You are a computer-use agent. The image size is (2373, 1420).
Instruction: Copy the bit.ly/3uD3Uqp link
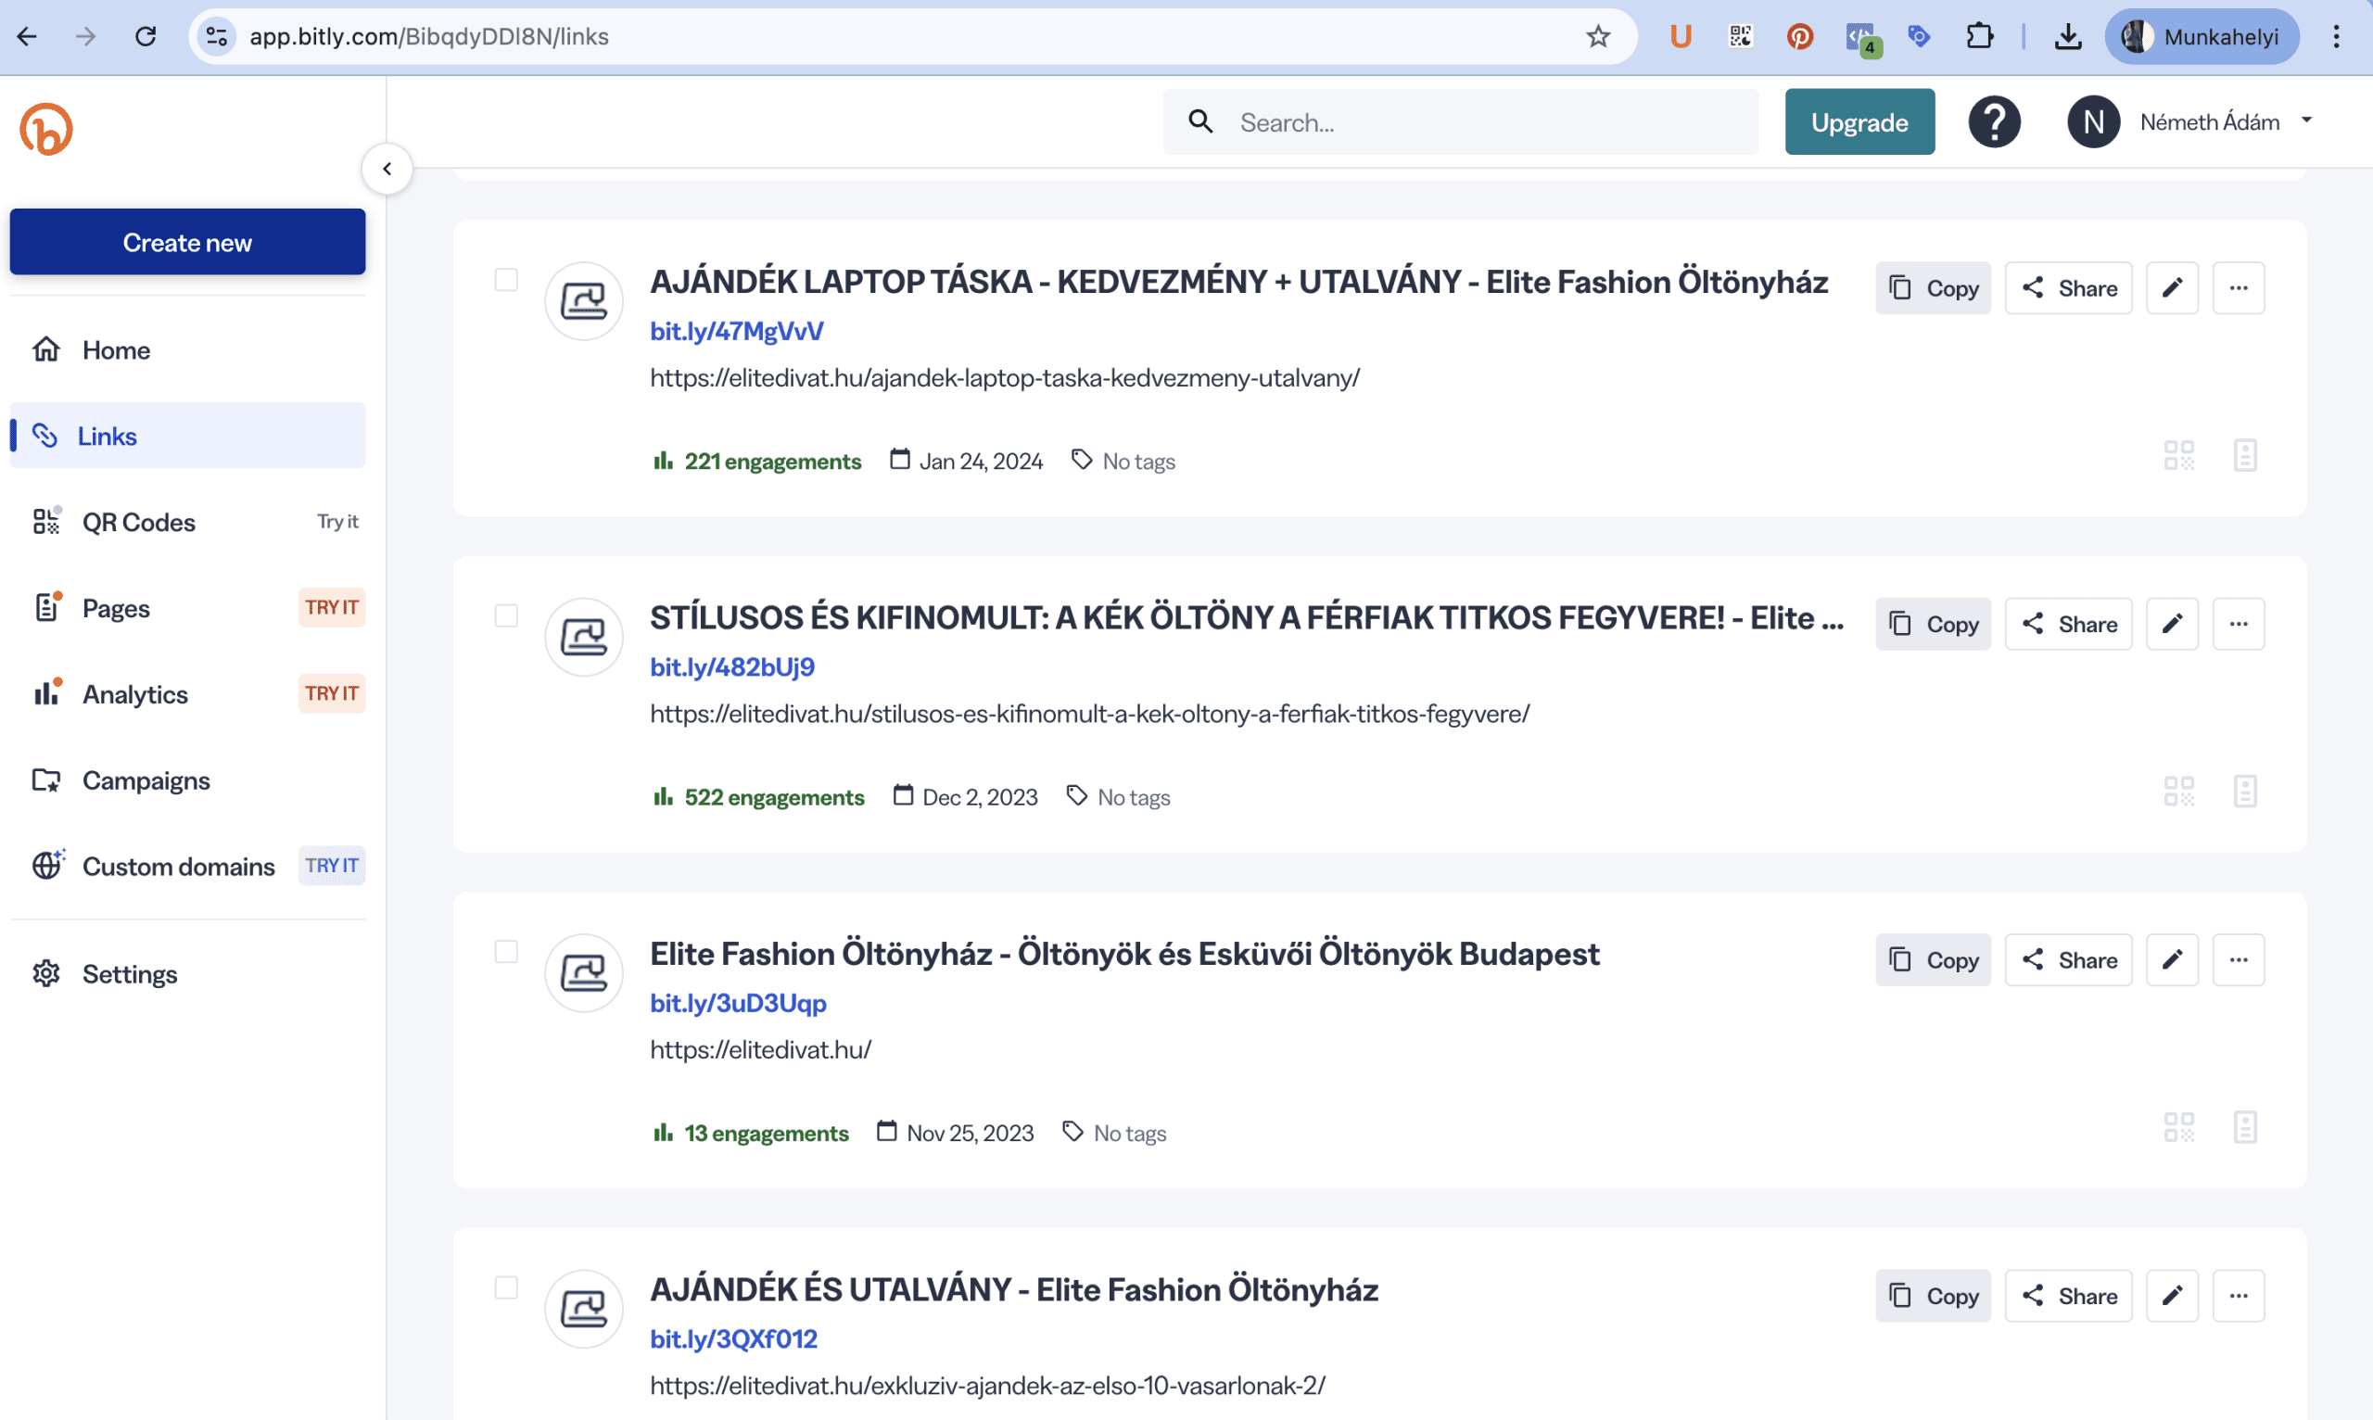tap(1933, 959)
